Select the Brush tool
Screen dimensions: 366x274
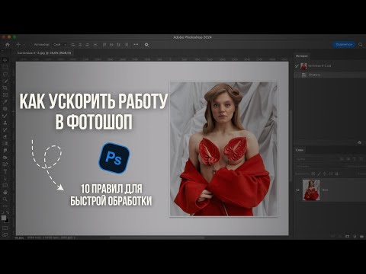[x=5, y=116]
